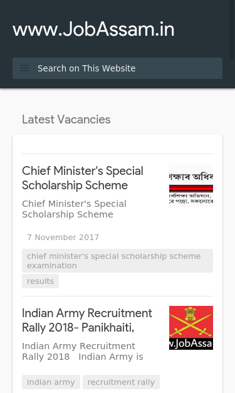Click the JobAssam watermark on the army image
Screen dimensions: 235x393
tap(191, 343)
